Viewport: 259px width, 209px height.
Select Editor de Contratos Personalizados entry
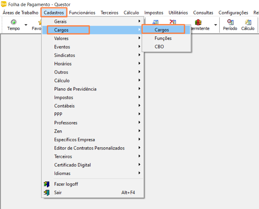[x=89, y=148]
